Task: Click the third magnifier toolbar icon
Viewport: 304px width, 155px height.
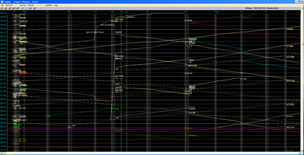Action: (x=10, y=8)
